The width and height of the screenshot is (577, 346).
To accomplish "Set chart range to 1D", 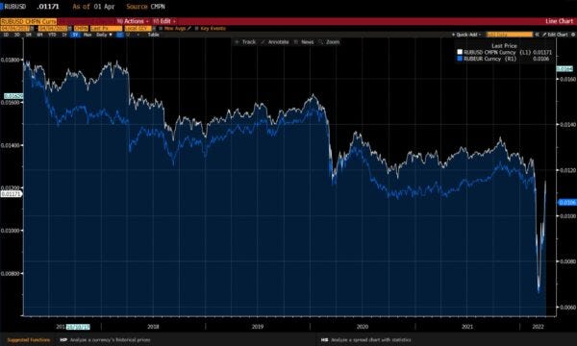I will tap(6, 35).
